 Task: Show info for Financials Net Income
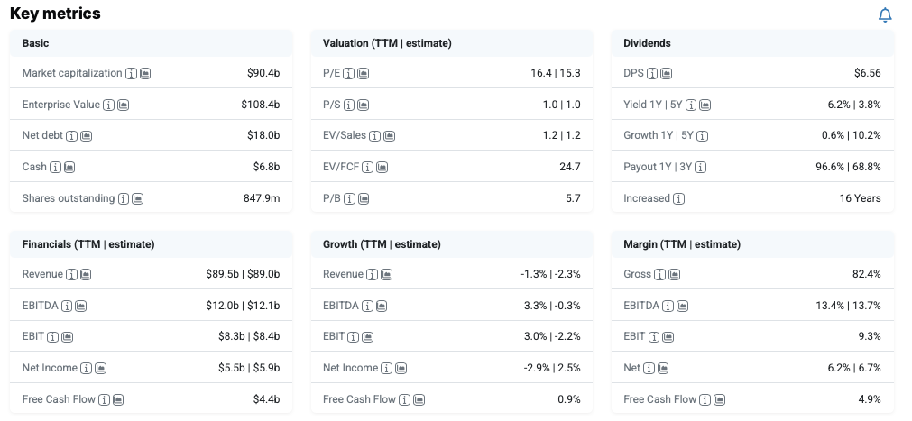coord(86,368)
